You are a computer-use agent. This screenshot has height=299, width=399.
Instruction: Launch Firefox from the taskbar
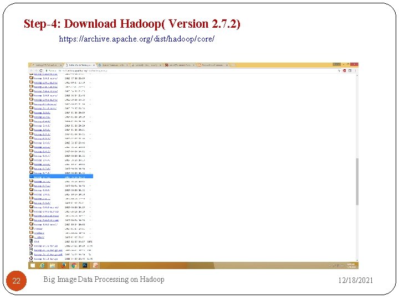[63, 266]
